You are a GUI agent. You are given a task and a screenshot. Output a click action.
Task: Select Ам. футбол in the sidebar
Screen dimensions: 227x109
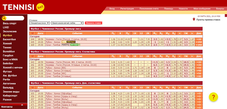pyautogui.click(x=10, y=76)
